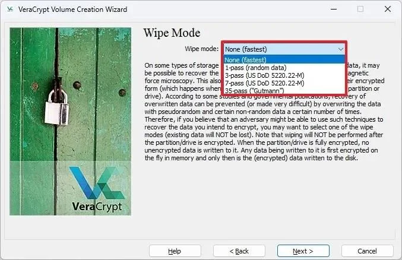Image resolution: width=402 pixels, height=260 pixels.
Task: Close the VeraCrypt wizard window
Action: point(388,9)
